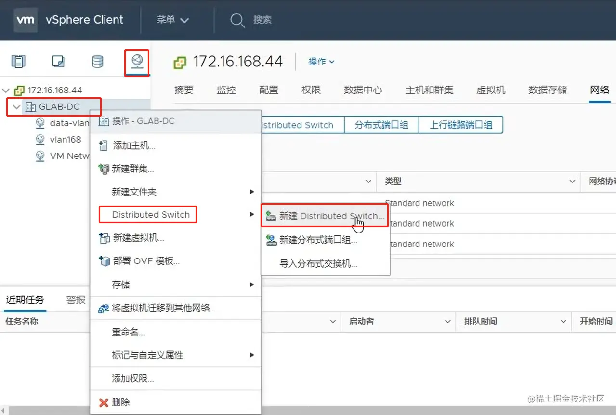This screenshot has height=415, width=616.
Task: Choose 新建分布式端口组... submenu item
Action: tap(326, 240)
